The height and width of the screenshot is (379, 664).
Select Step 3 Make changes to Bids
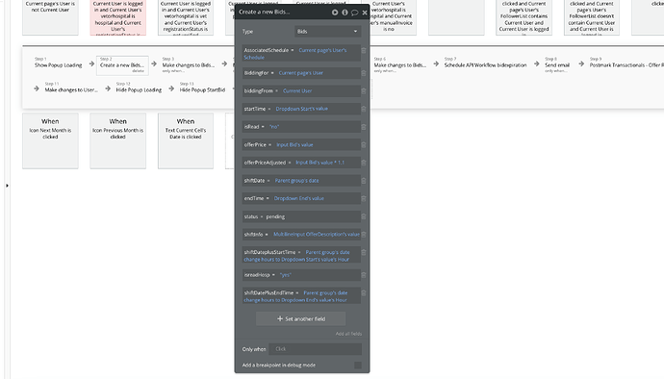tap(188, 65)
